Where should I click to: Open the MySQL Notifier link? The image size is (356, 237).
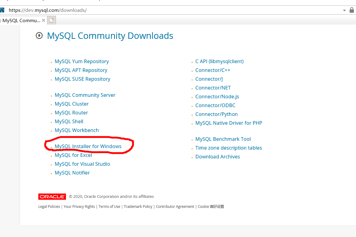point(72,173)
